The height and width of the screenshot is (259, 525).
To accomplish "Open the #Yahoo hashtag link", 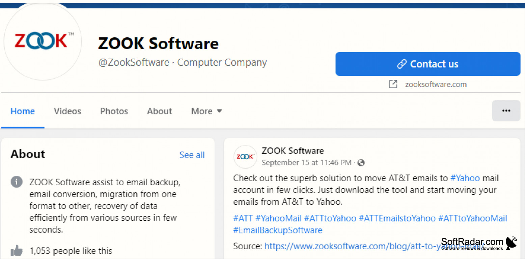I will [465, 178].
